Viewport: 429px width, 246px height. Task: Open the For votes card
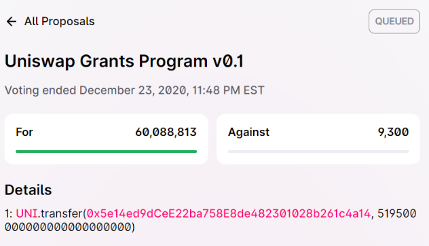pos(106,139)
